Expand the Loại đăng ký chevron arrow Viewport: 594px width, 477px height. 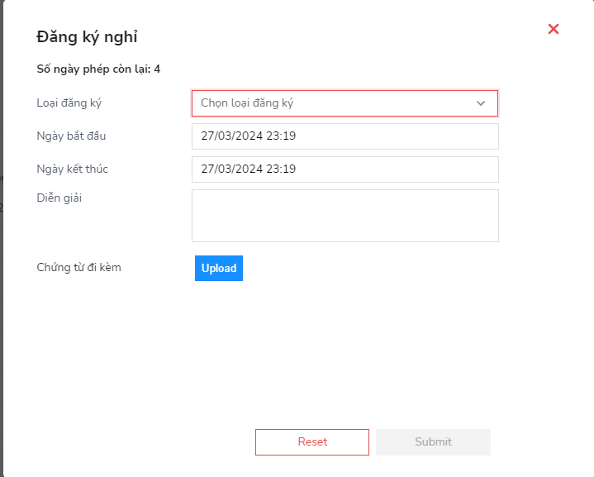[x=481, y=103]
